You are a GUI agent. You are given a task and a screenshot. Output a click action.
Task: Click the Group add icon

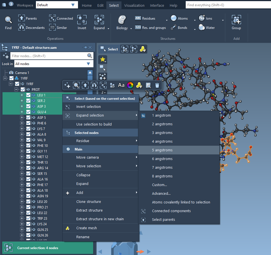pyautogui.click(x=236, y=20)
